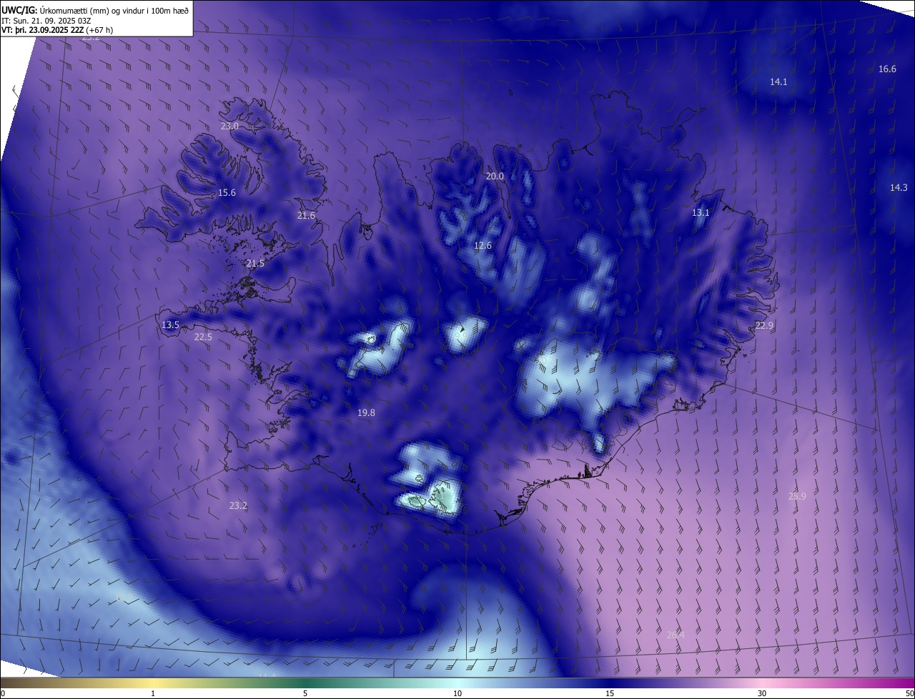Click the 13.1 value label
Viewport: 915px width, 699px height.
(701, 212)
